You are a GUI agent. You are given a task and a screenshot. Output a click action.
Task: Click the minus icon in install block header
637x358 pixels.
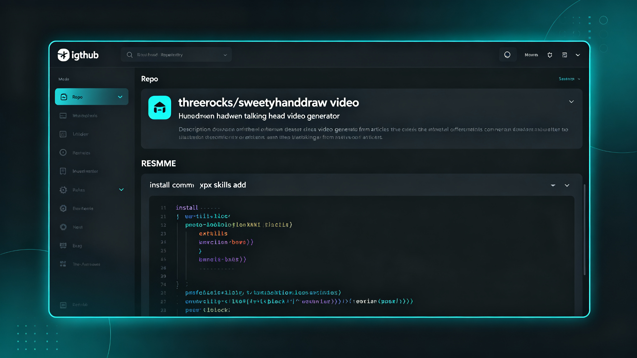(x=553, y=185)
